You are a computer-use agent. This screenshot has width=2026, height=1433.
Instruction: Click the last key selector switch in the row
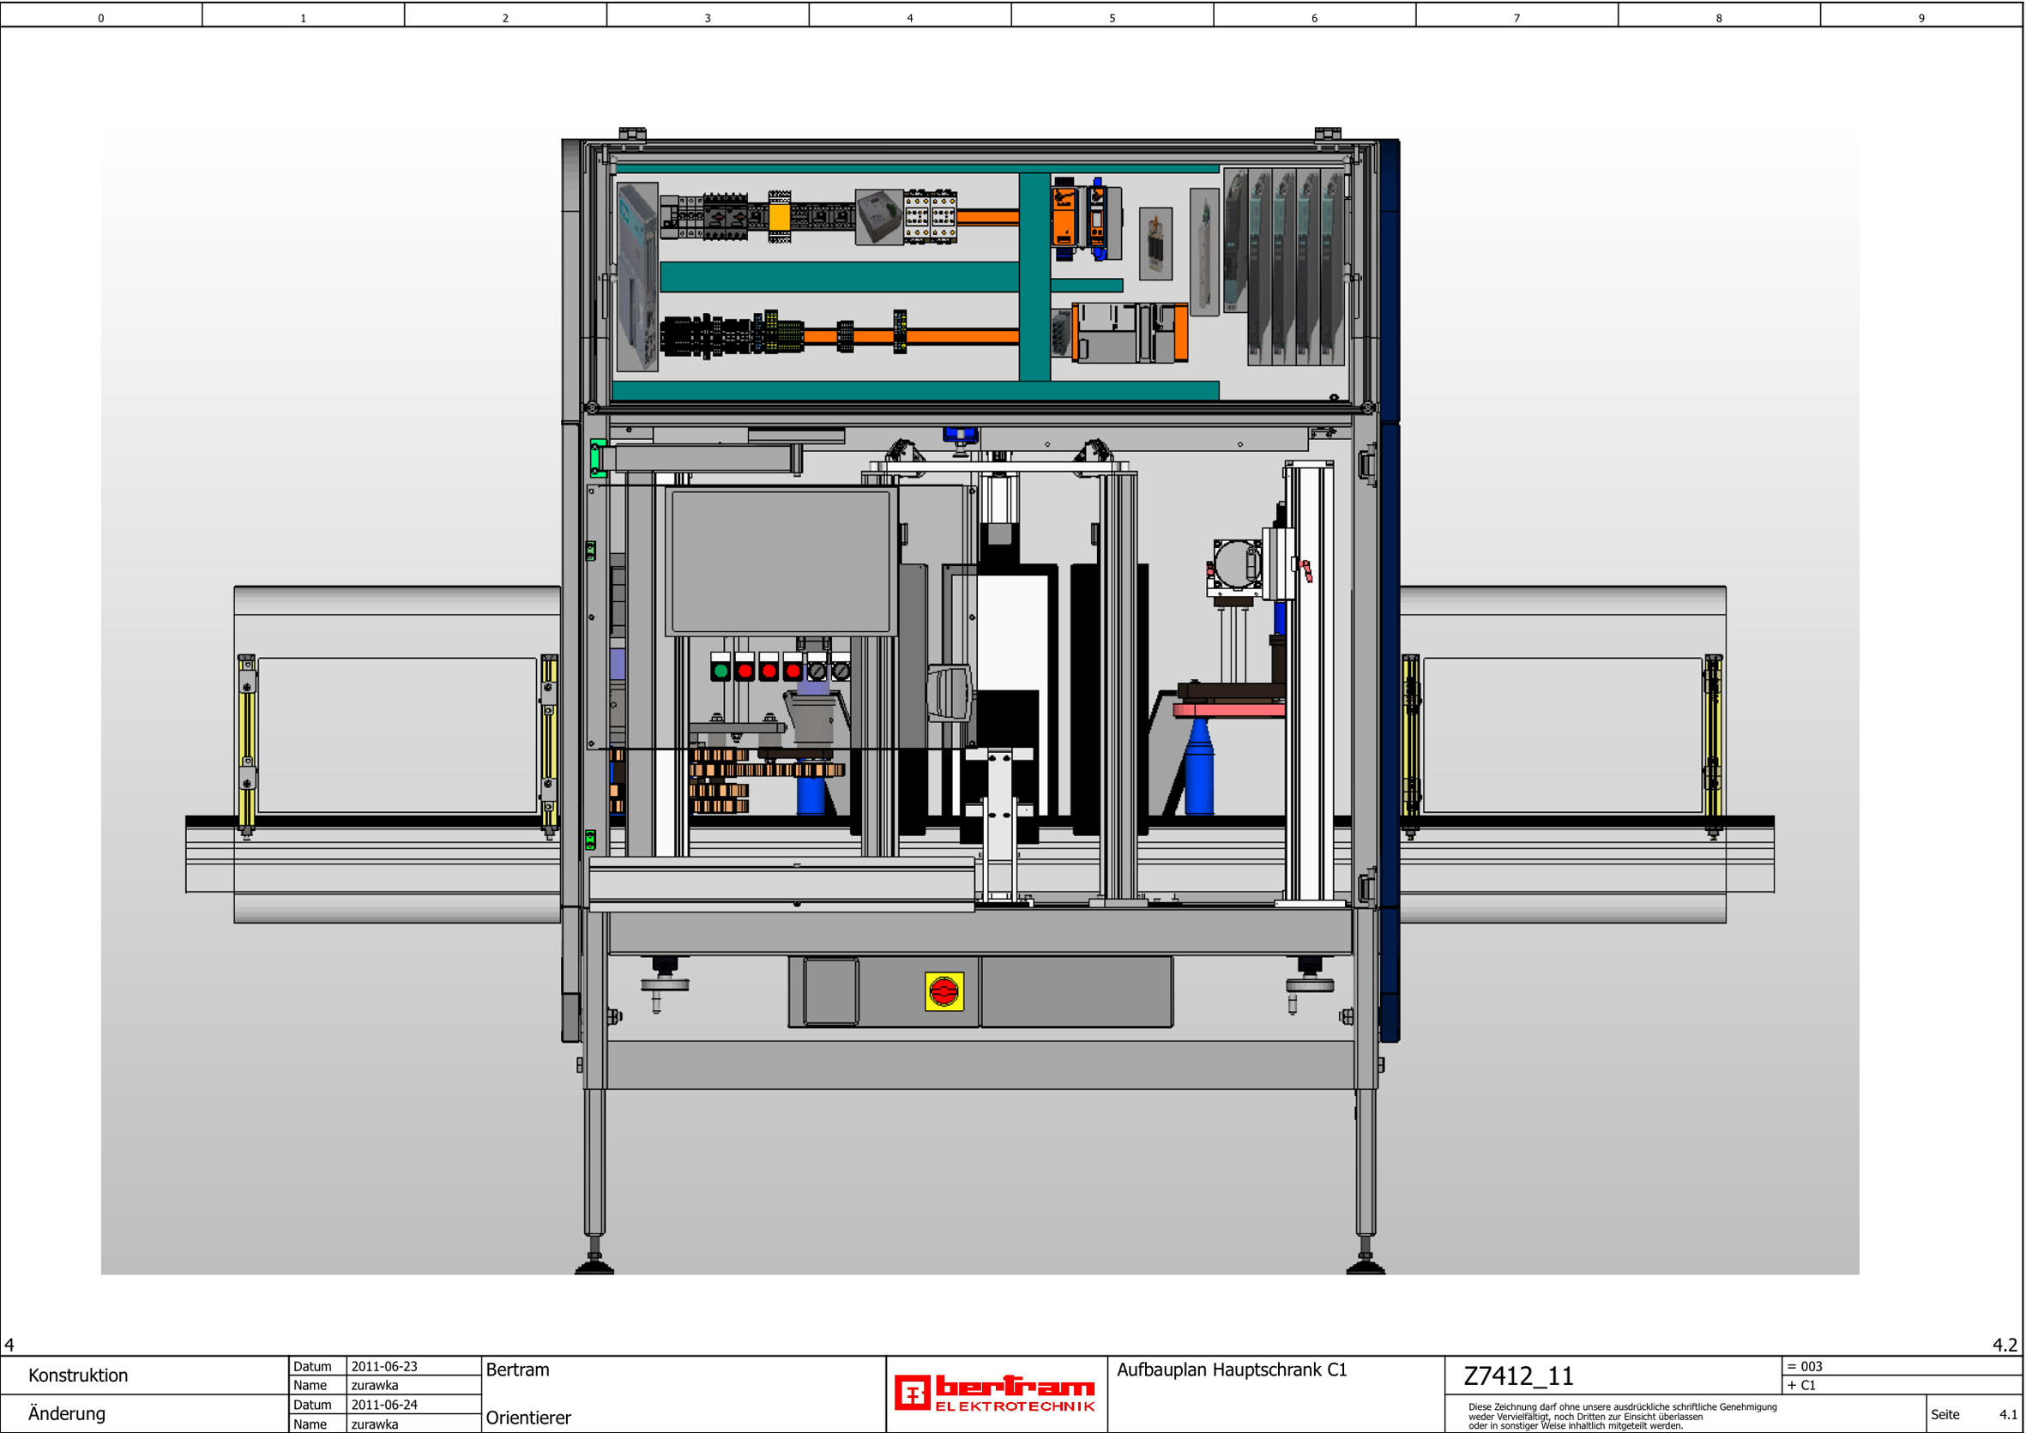841,671
